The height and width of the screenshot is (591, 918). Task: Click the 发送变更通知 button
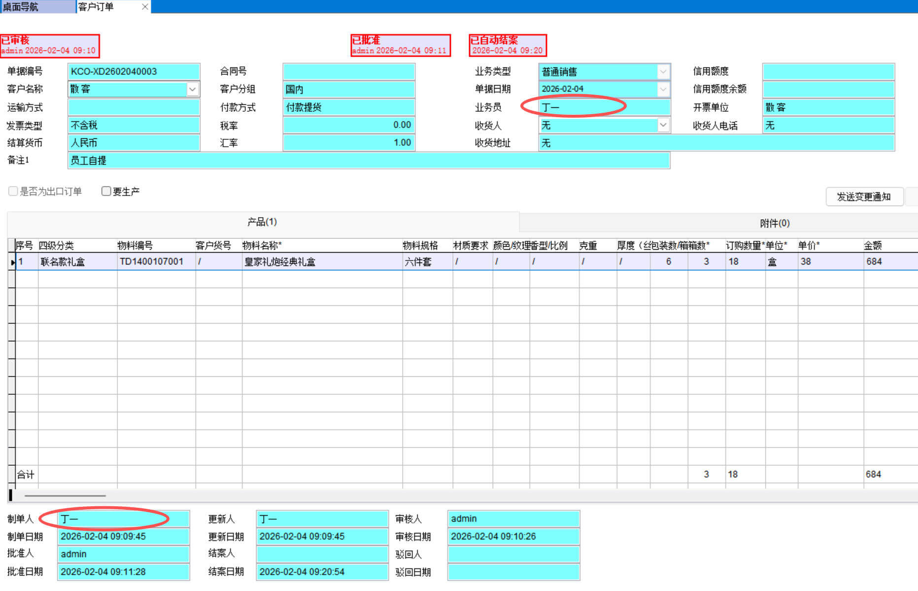coord(864,197)
